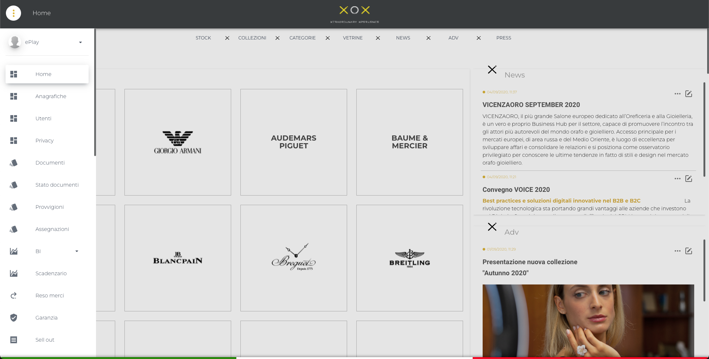Open the Privacy sidebar entry
This screenshot has height=359, width=709.
47,141
